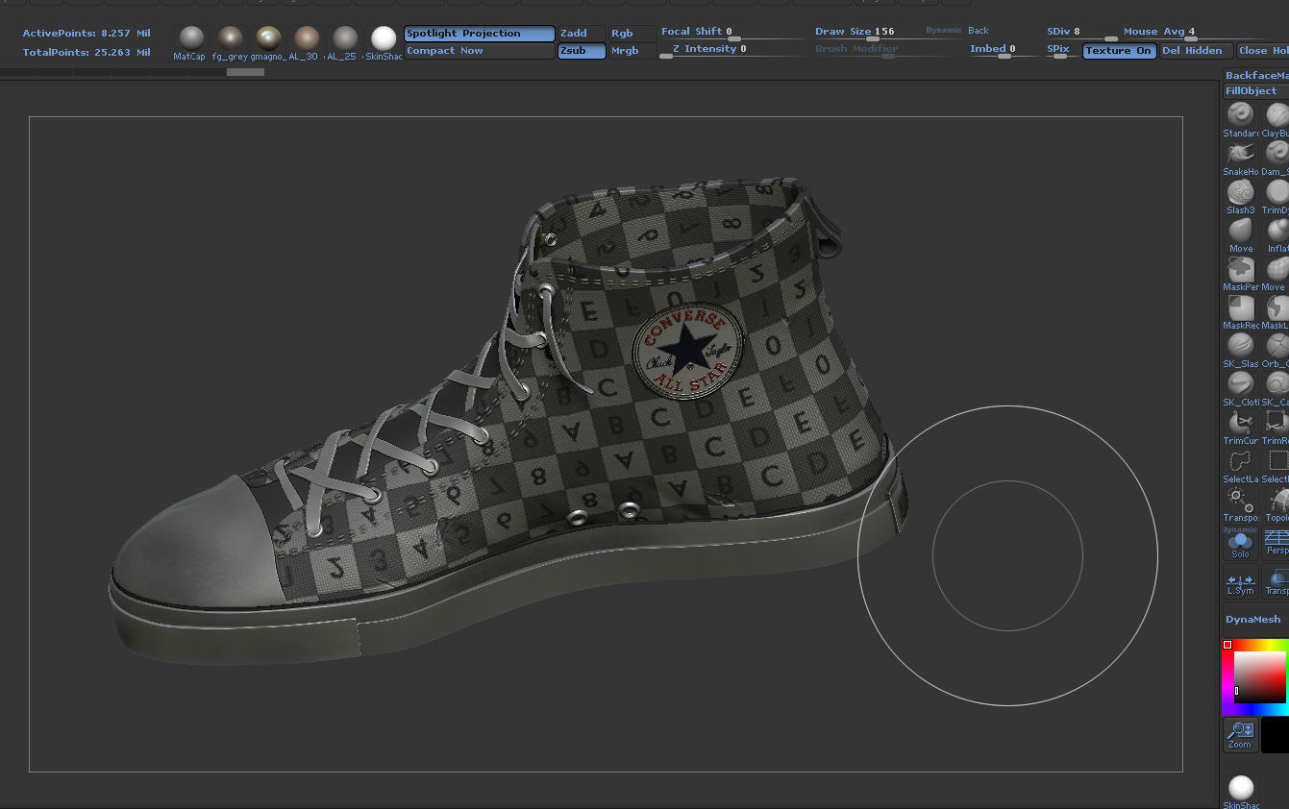Toggle Dynamic draw size
Screen dimensions: 1289x809
click(x=943, y=31)
